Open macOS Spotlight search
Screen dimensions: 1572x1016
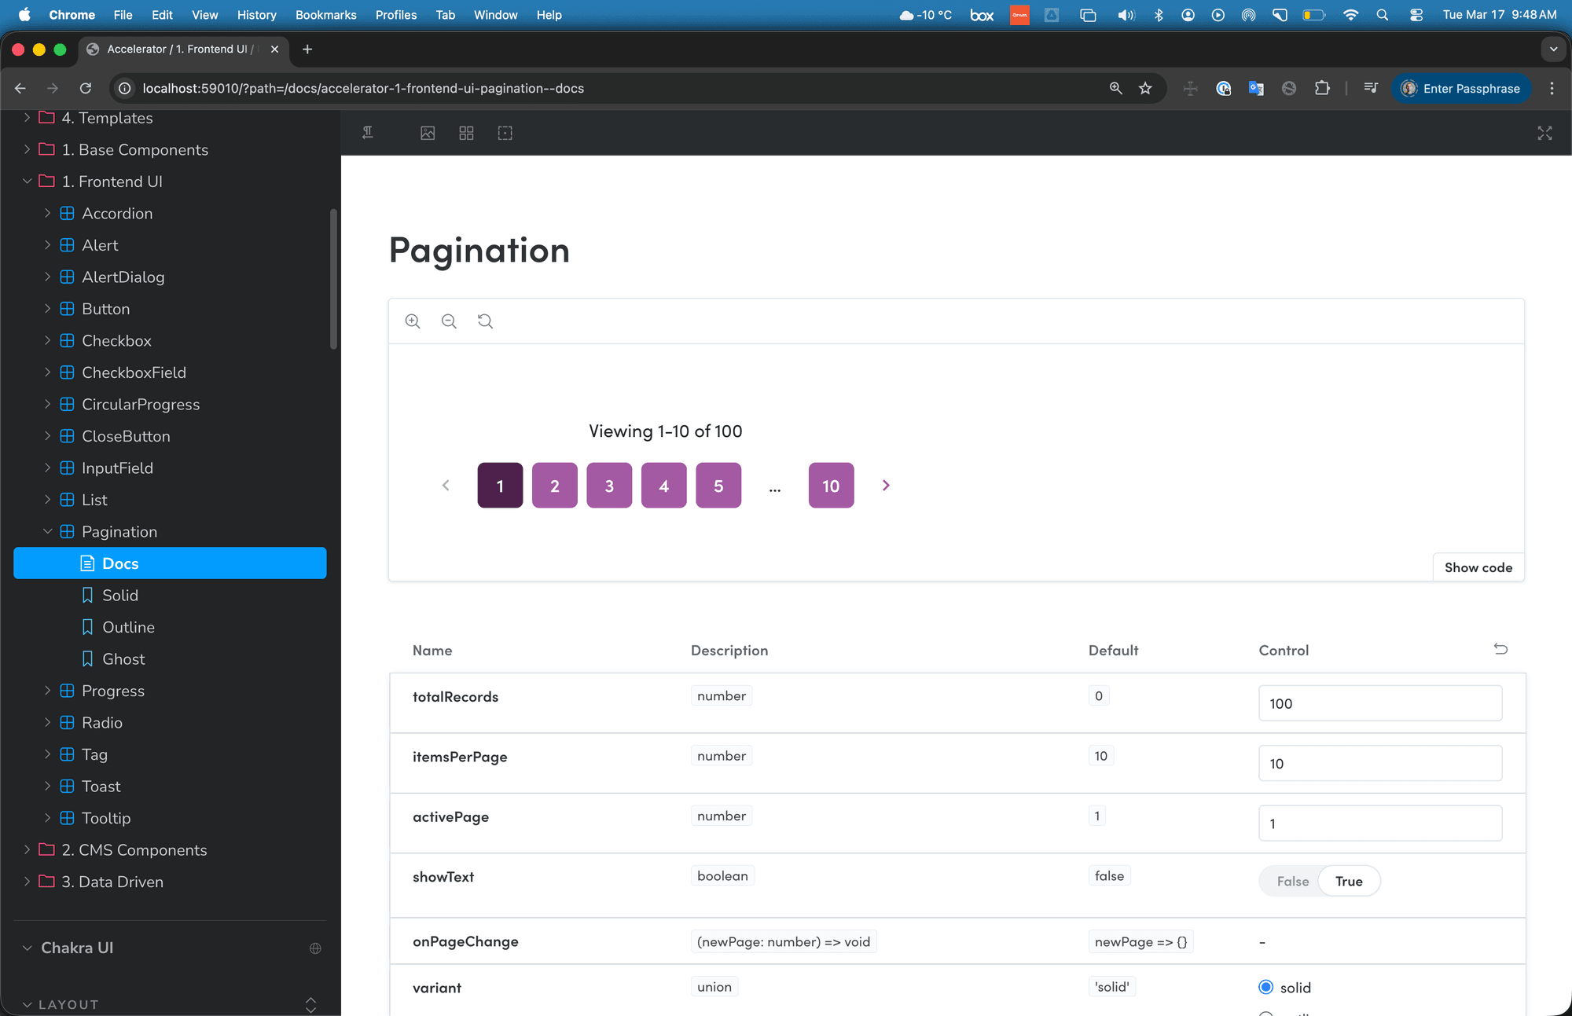[x=1382, y=15]
